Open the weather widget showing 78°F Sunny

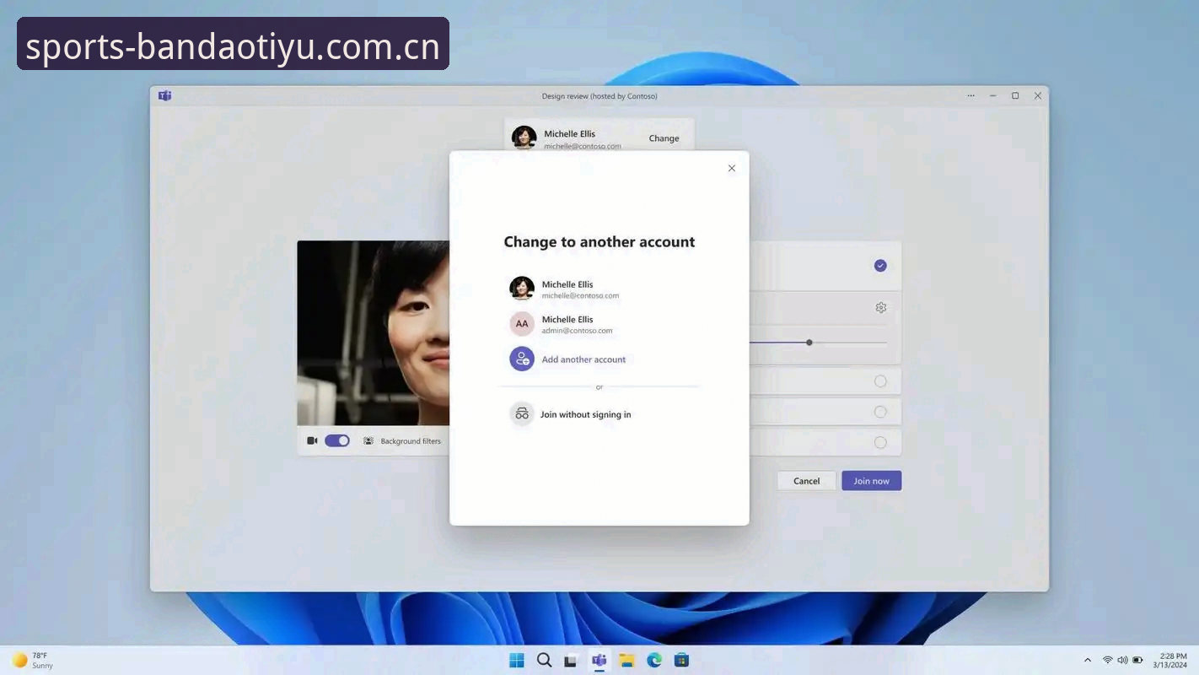[32, 660]
